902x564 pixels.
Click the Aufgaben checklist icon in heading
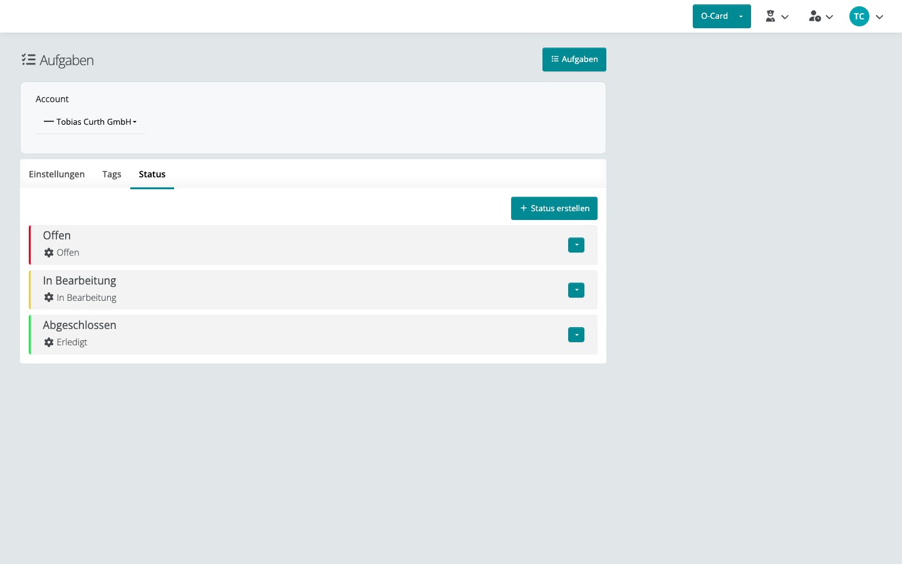tap(28, 60)
